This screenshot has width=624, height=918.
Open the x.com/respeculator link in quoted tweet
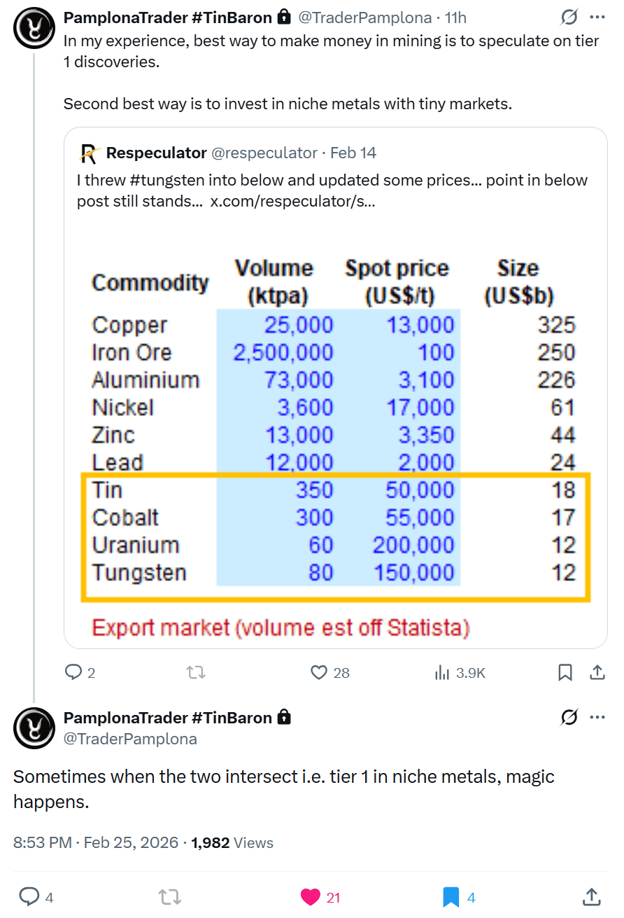click(x=292, y=202)
